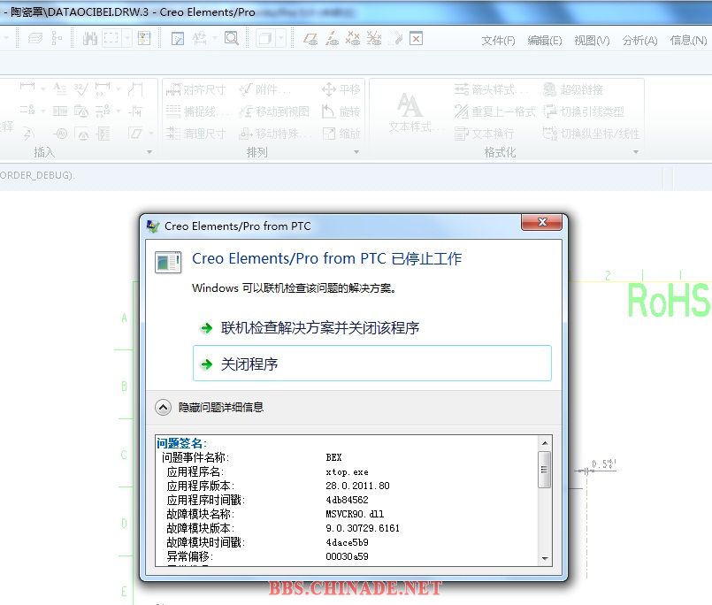The image size is (712, 605).
Task: Toggle coordinate system display icon
Action: (x=374, y=39)
